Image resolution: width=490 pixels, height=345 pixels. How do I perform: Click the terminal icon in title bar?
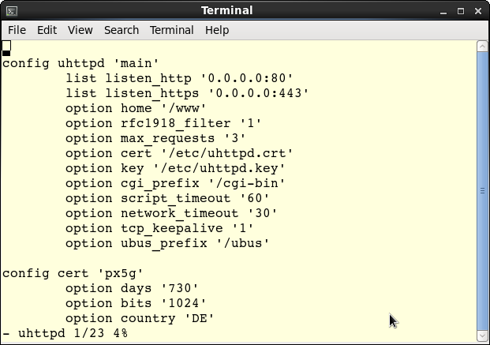[12, 11]
